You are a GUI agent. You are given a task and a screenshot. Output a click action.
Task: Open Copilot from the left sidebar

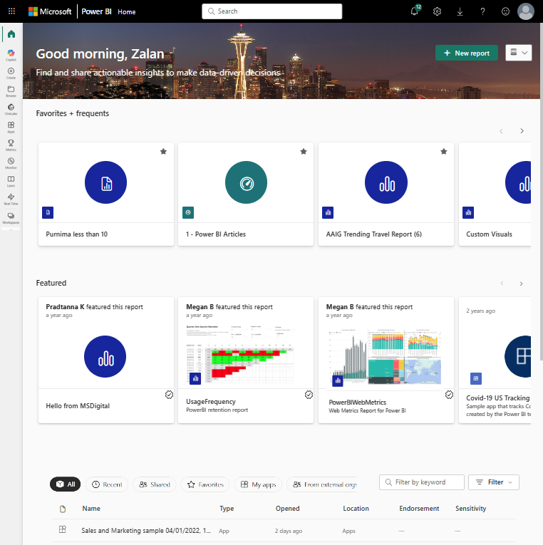[11, 54]
